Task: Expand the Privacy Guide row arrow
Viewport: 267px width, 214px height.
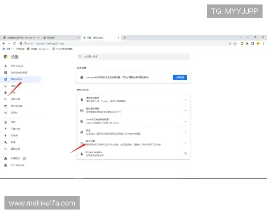Action: tap(185, 111)
